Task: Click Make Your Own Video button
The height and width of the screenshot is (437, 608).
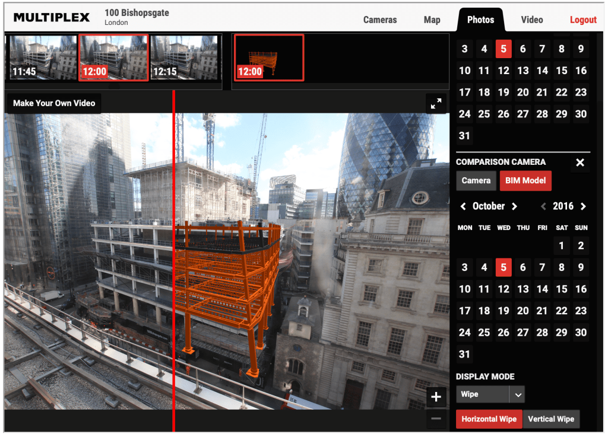Action: (54, 103)
